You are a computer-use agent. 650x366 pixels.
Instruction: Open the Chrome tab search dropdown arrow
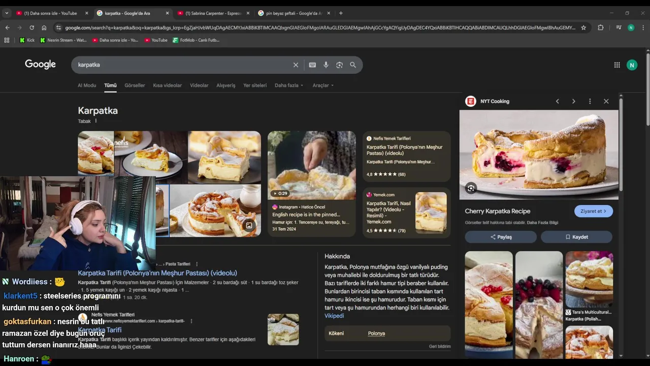[7, 13]
